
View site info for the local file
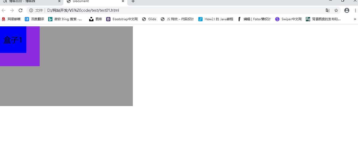pyautogui.click(x=31, y=10)
